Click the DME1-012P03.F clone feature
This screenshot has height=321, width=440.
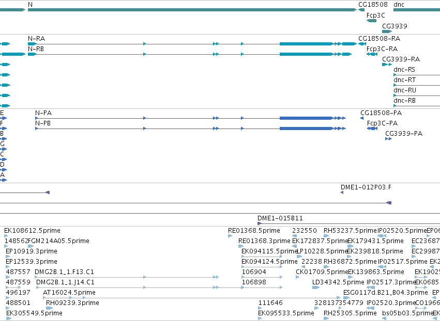click(342, 192)
